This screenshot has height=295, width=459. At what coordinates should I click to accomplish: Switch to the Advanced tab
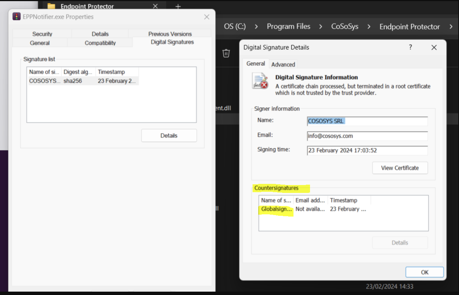(x=283, y=64)
